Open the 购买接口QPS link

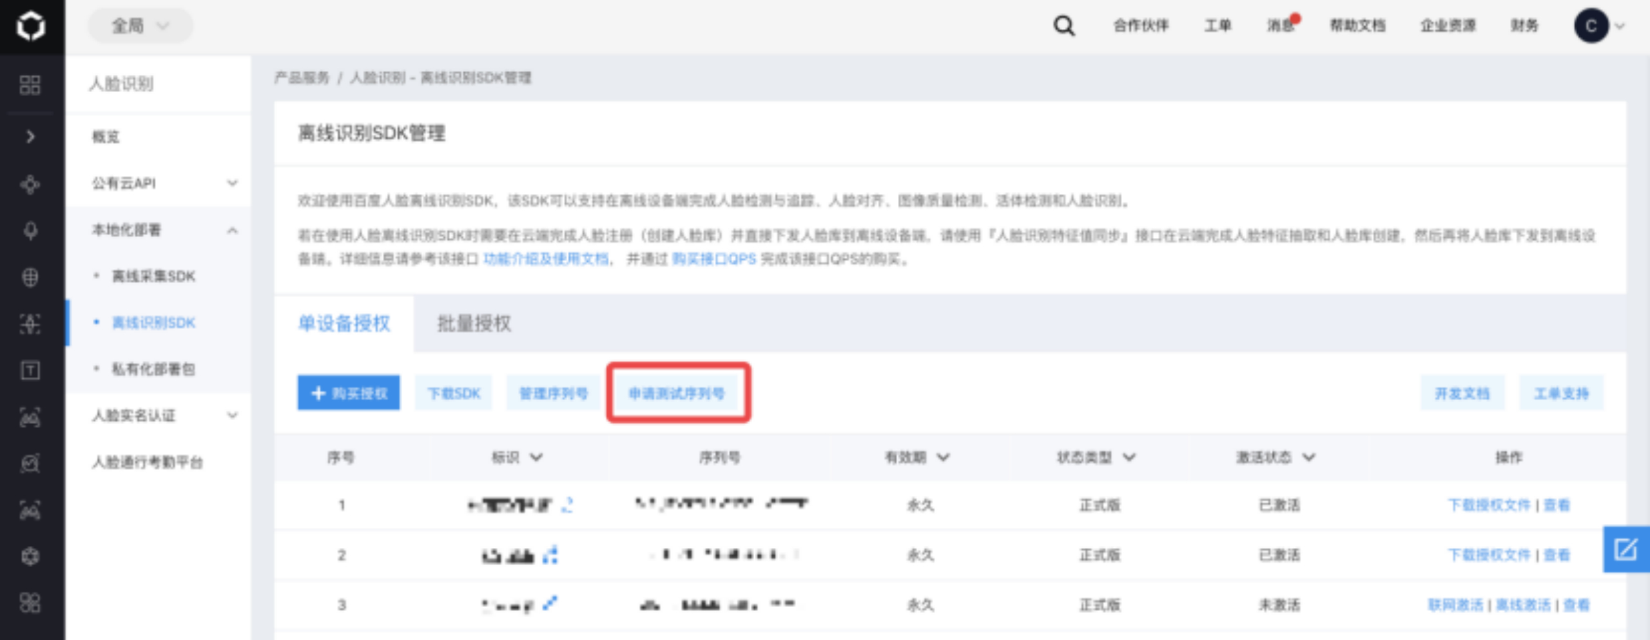point(714,259)
